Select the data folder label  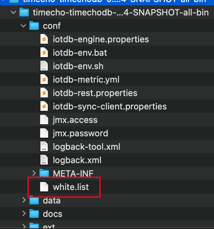click(51, 200)
